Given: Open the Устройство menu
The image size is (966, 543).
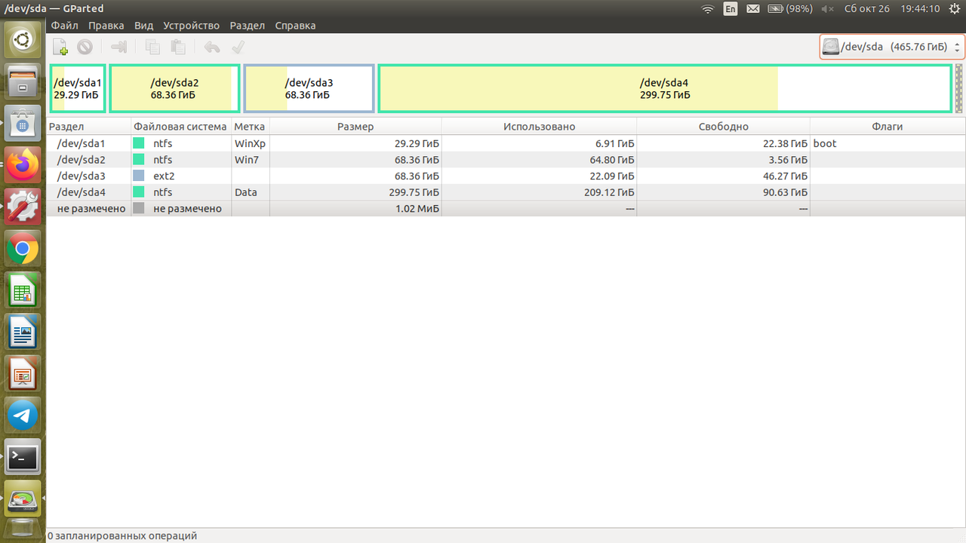Looking at the screenshot, I should [x=192, y=26].
